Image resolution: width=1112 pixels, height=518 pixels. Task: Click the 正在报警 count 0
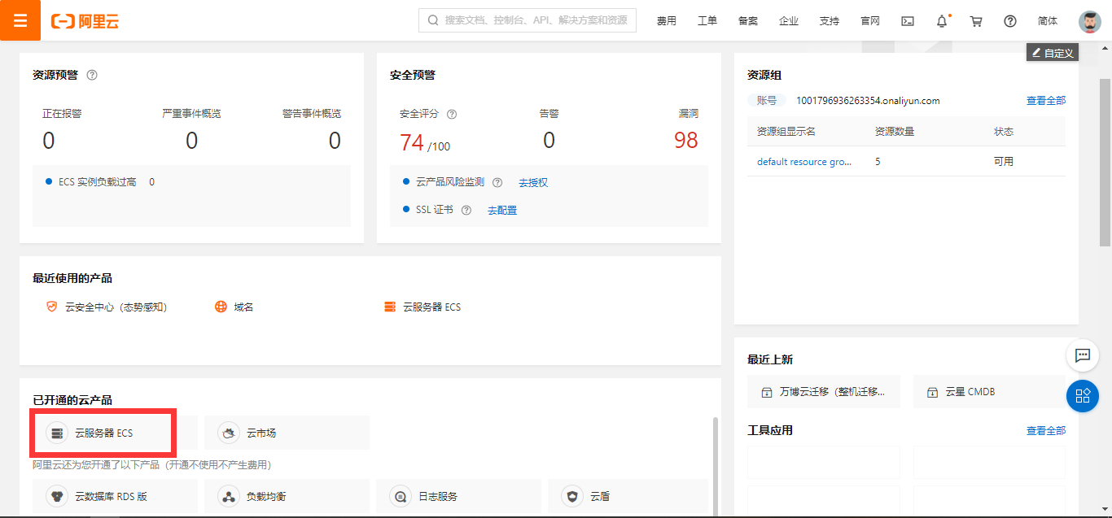tap(49, 141)
